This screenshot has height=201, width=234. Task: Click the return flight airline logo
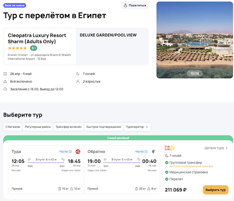coord(153,151)
